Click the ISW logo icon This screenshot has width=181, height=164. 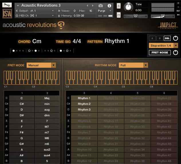[x=7, y=14]
